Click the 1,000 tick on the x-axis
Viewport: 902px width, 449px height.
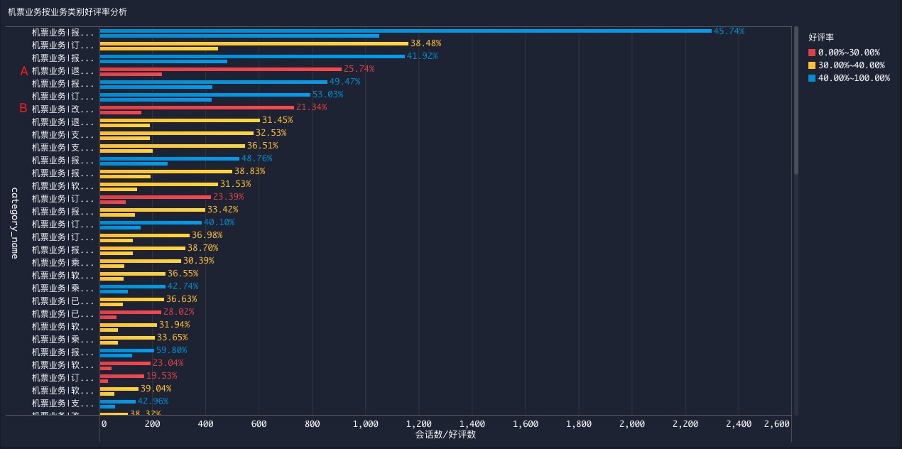coord(365,423)
